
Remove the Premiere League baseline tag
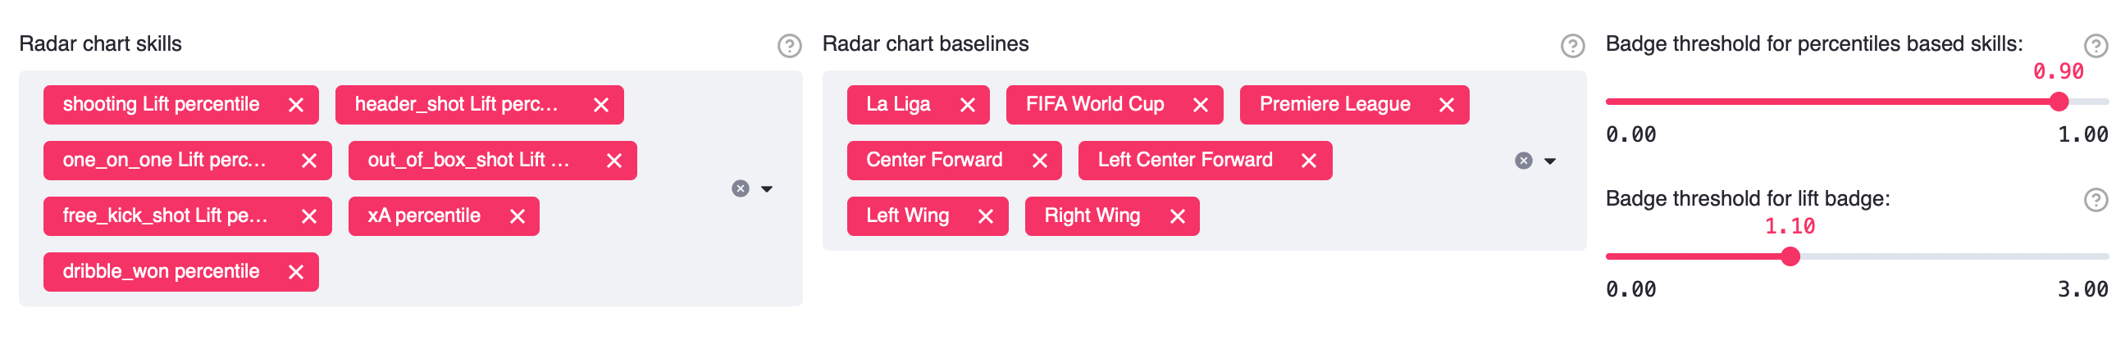1446,106
